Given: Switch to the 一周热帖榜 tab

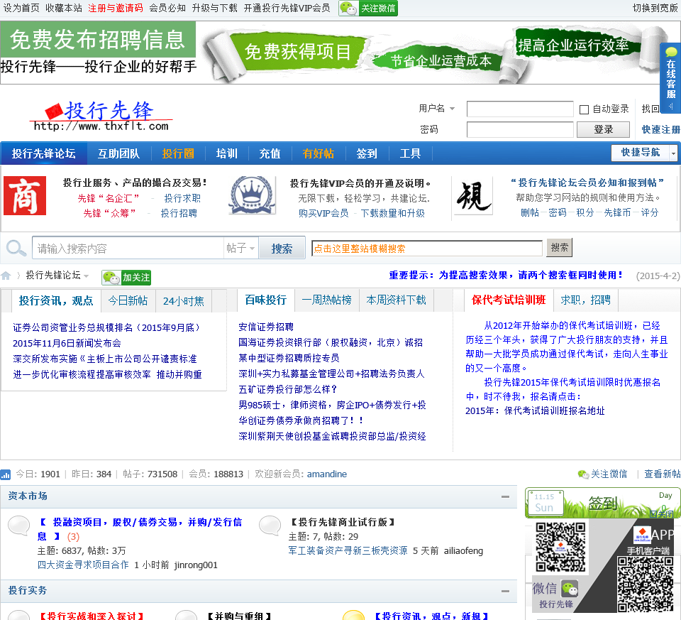Looking at the screenshot, I should pos(326,300).
